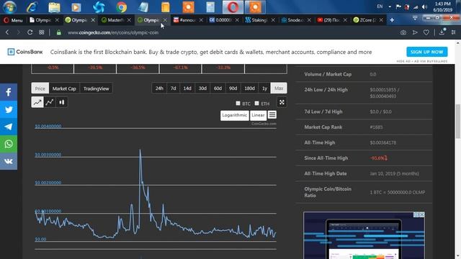Close the sidebar advertisement X icon
Image resolution: width=461 pixels, height=259 pixels.
[422, 214]
